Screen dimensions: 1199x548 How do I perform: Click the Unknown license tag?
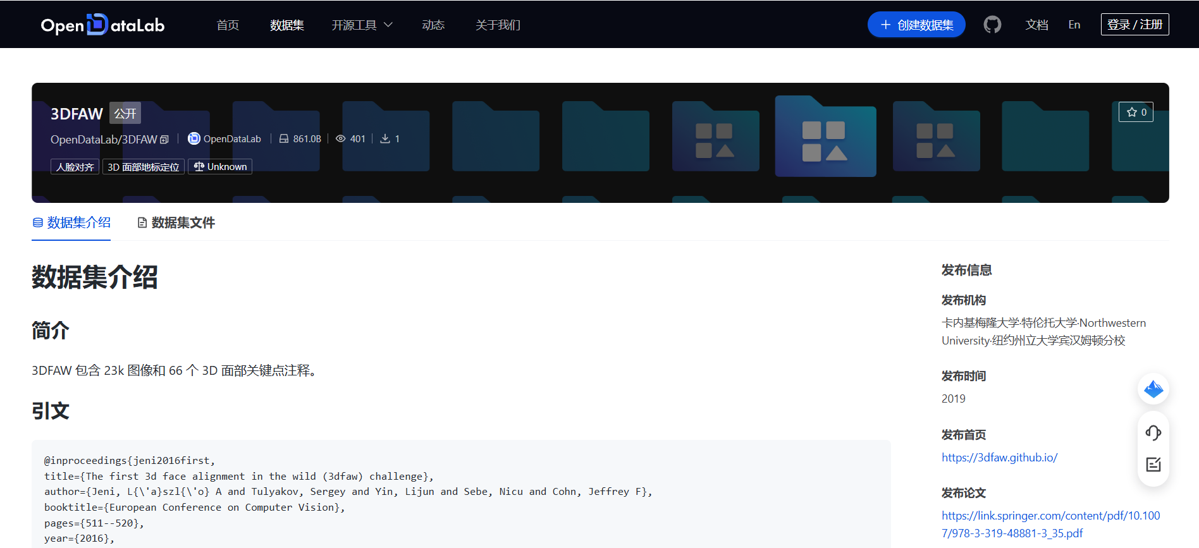220,167
